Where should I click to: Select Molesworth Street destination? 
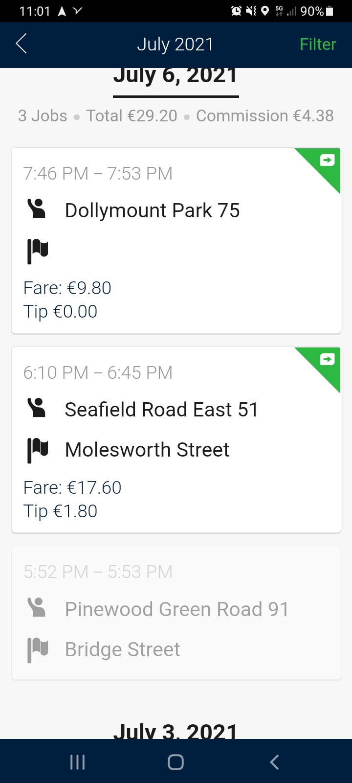pos(147,450)
